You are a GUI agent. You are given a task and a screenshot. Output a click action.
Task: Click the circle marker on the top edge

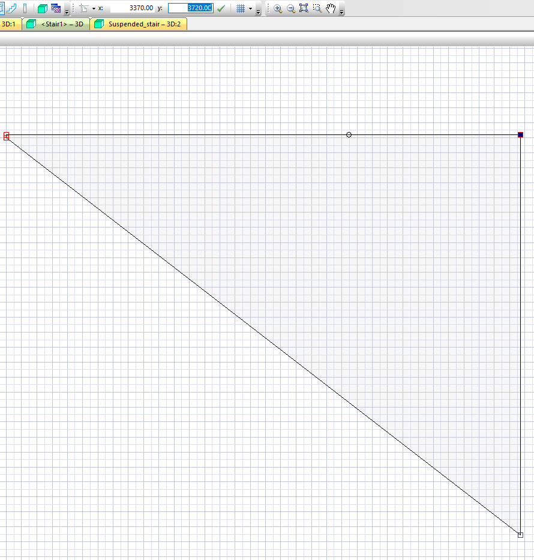point(349,134)
